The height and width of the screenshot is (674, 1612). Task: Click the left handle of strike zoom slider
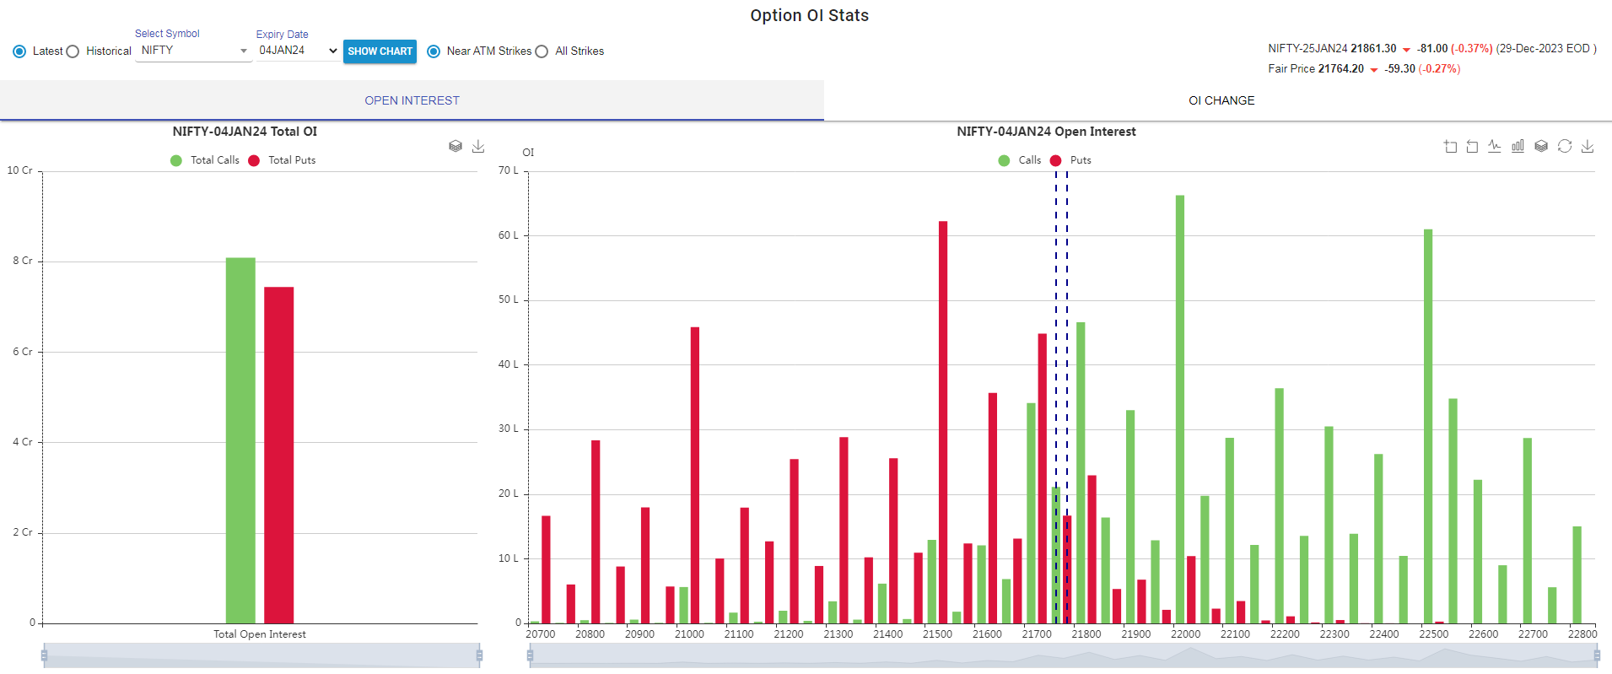click(530, 655)
